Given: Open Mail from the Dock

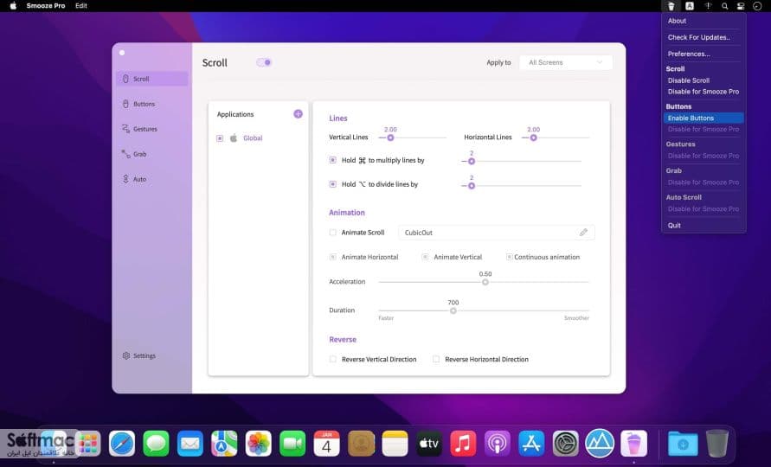Looking at the screenshot, I should point(190,444).
